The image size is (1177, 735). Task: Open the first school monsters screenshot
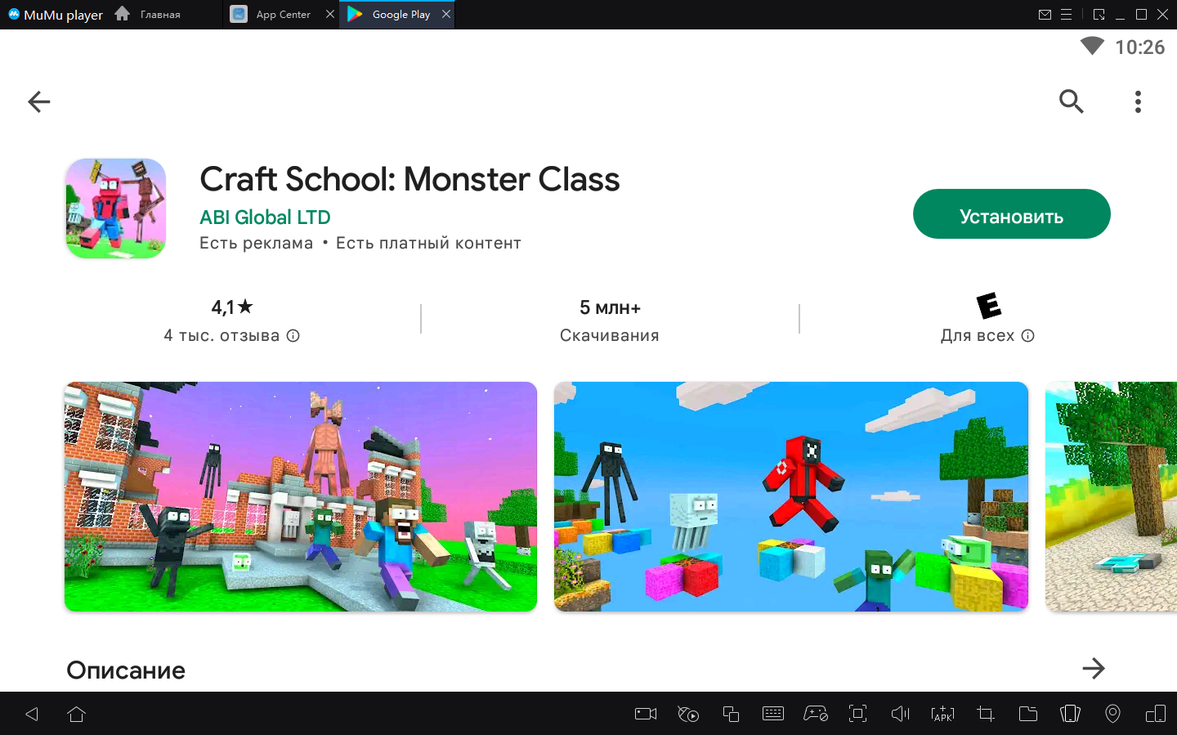(x=301, y=496)
